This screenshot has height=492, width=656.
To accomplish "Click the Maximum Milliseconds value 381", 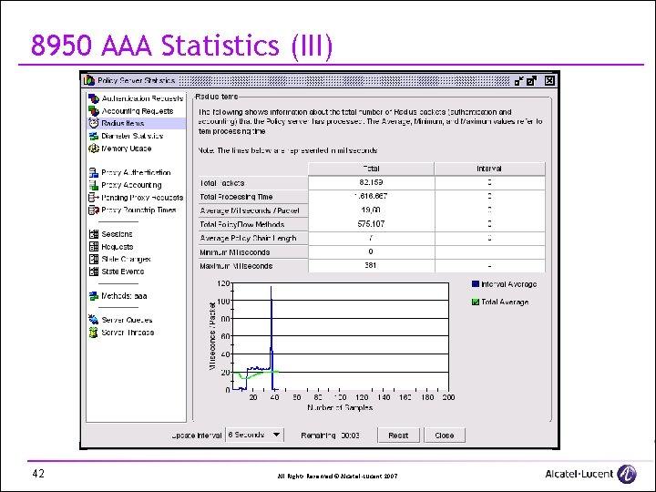I will (371, 265).
